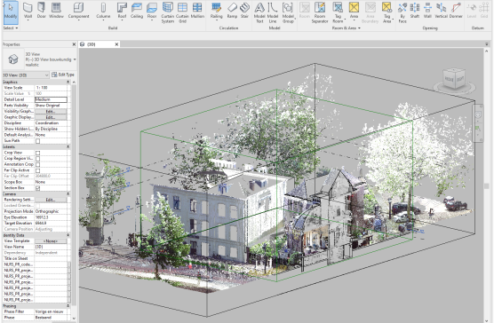Choose the Model Text tool
This screenshot has height=323, width=494.
[x=259, y=12]
